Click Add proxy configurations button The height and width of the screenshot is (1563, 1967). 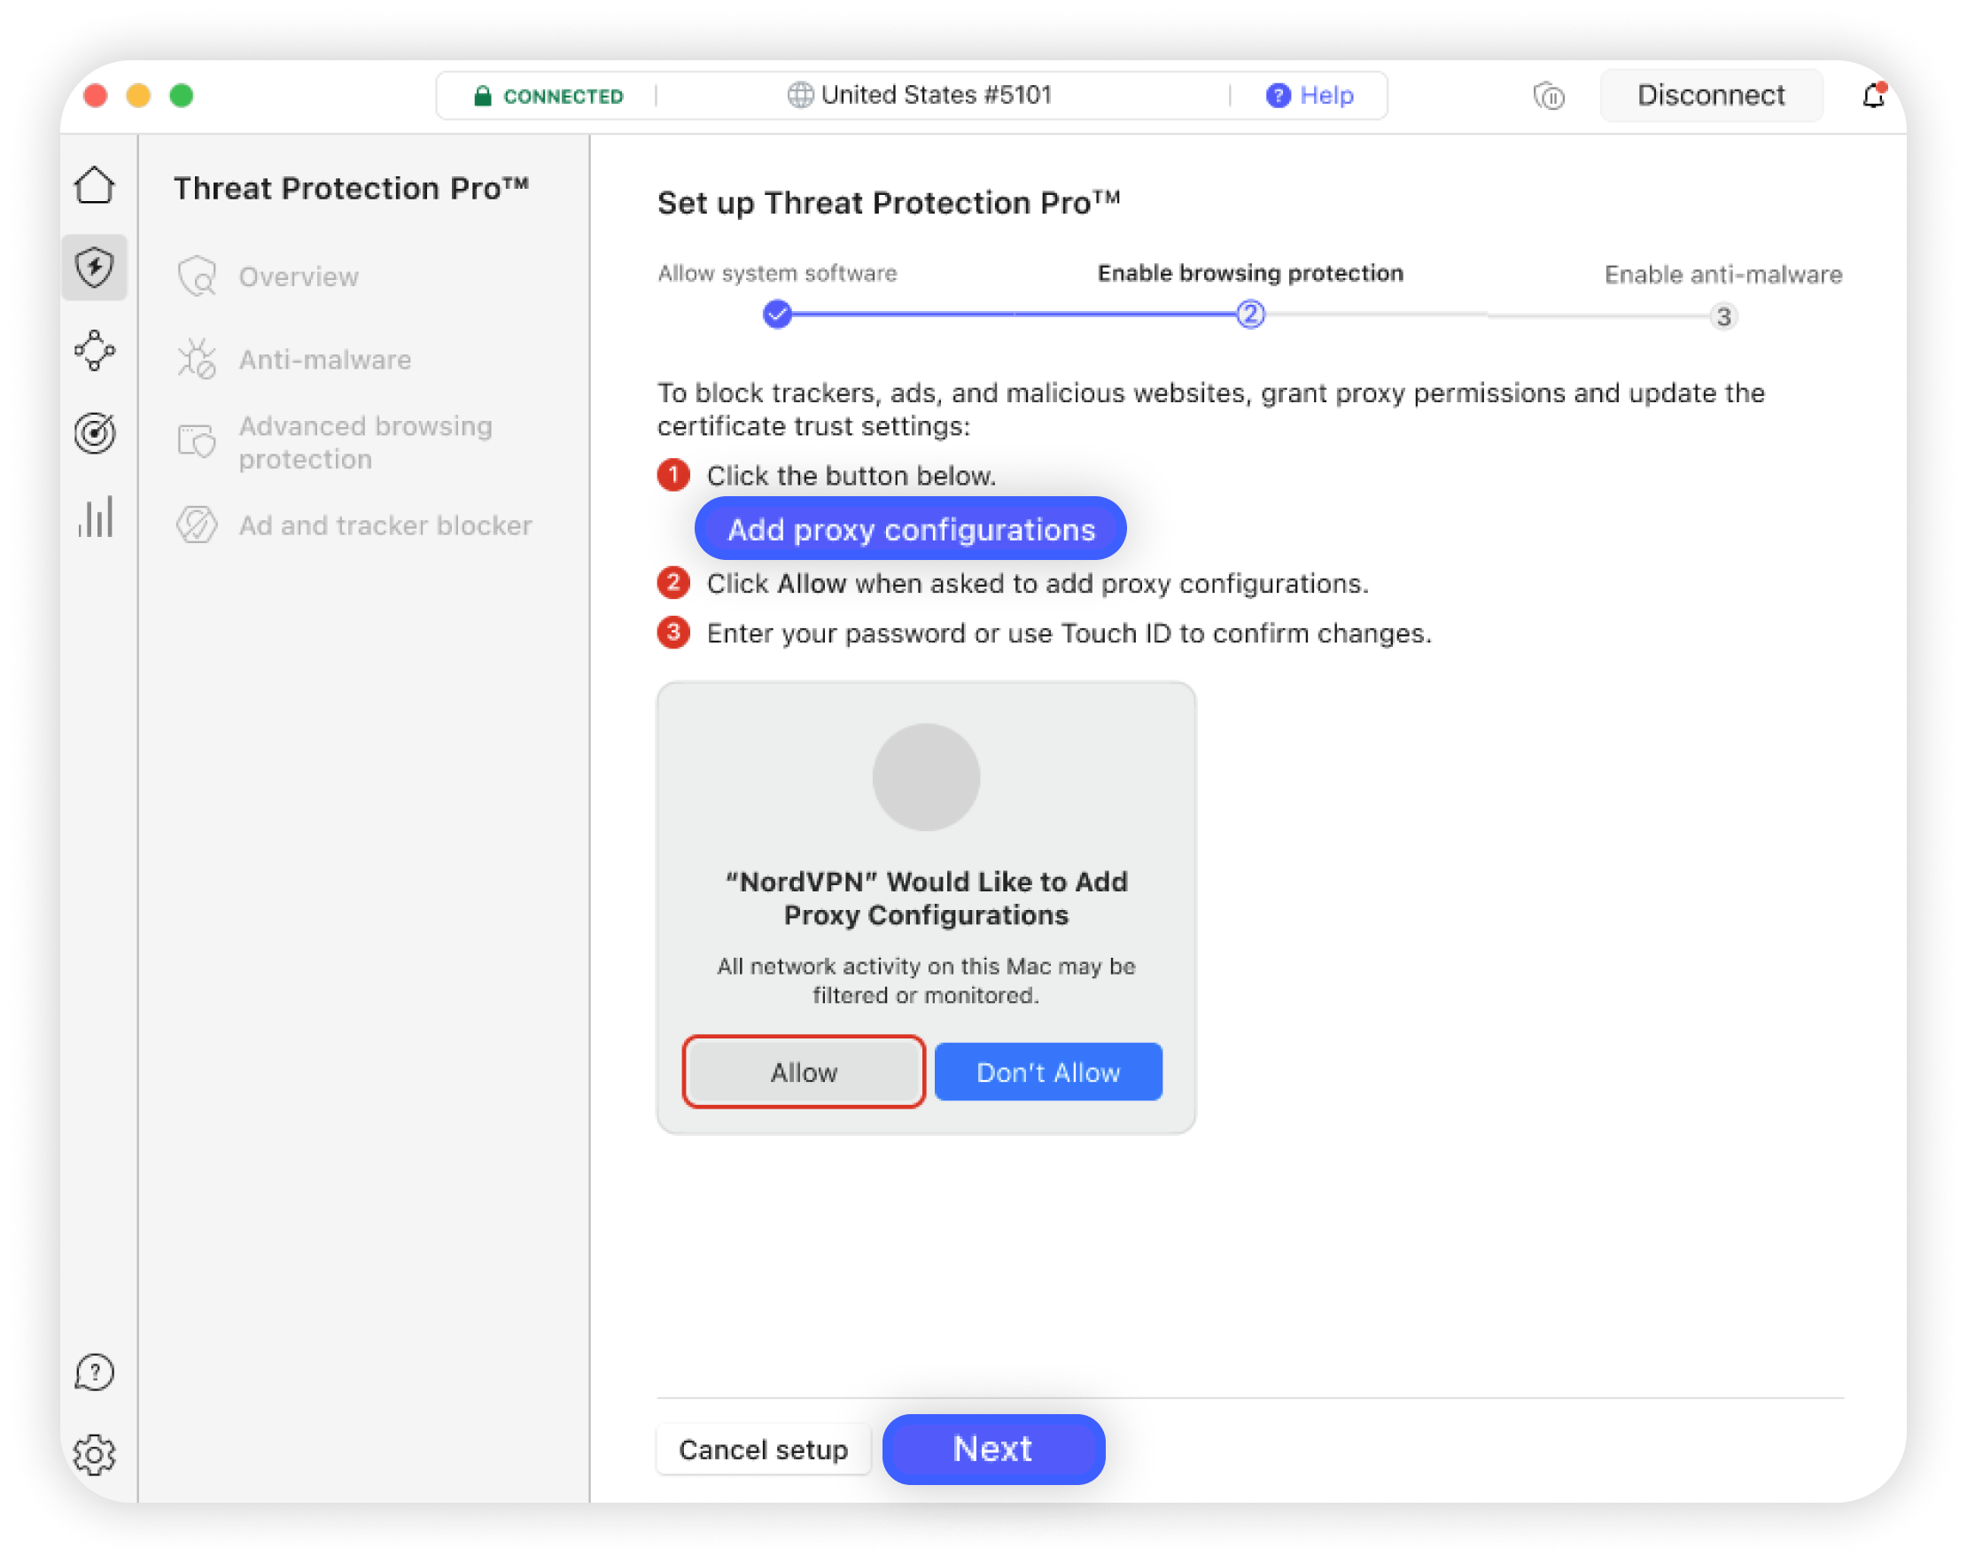[x=911, y=529]
